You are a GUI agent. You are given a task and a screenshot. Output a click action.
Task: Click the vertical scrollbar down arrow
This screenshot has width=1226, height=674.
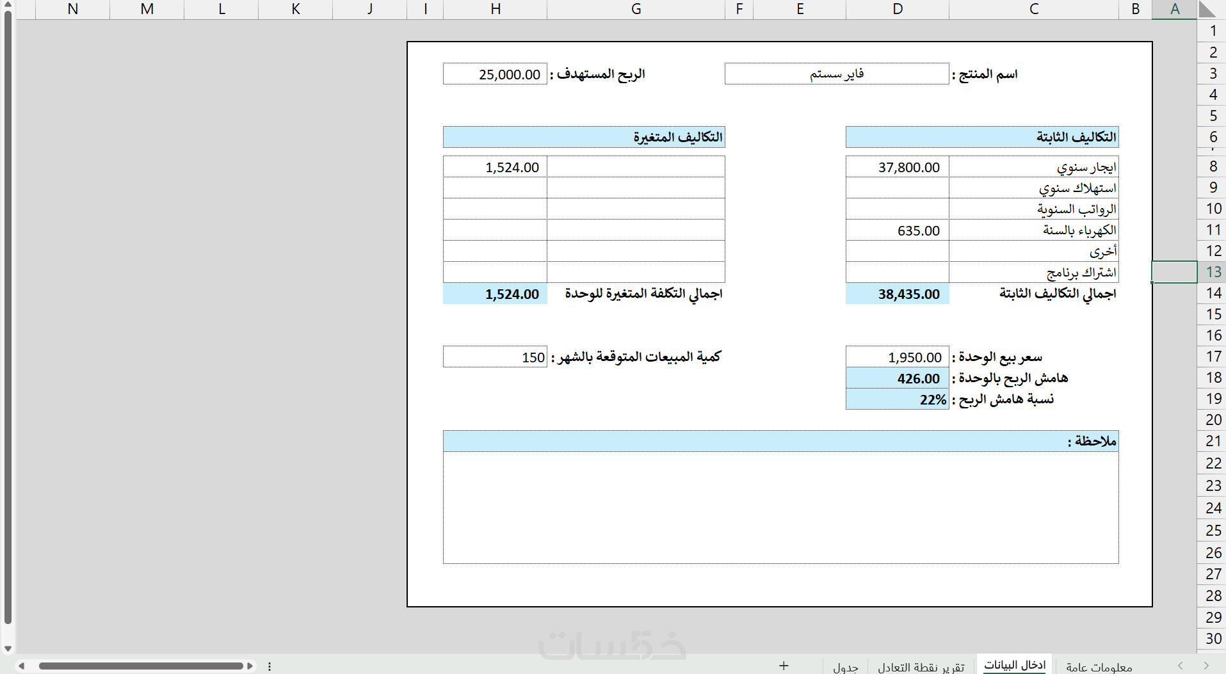(8, 648)
